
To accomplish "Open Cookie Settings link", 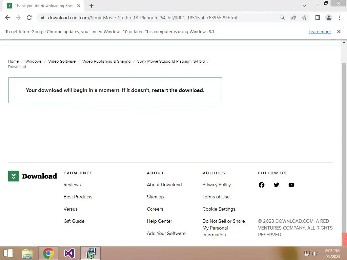I will 219,209.
